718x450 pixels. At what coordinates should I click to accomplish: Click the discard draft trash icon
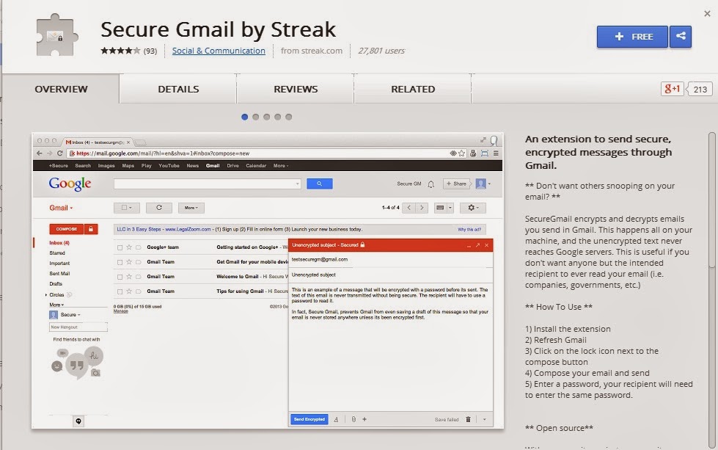click(468, 419)
